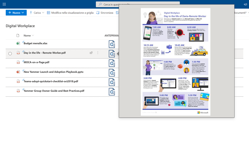Screen dimensions: 249x155
Task: Preview Teams-adopt-quickstart checklist with magnifier icon
Action: (112, 82)
